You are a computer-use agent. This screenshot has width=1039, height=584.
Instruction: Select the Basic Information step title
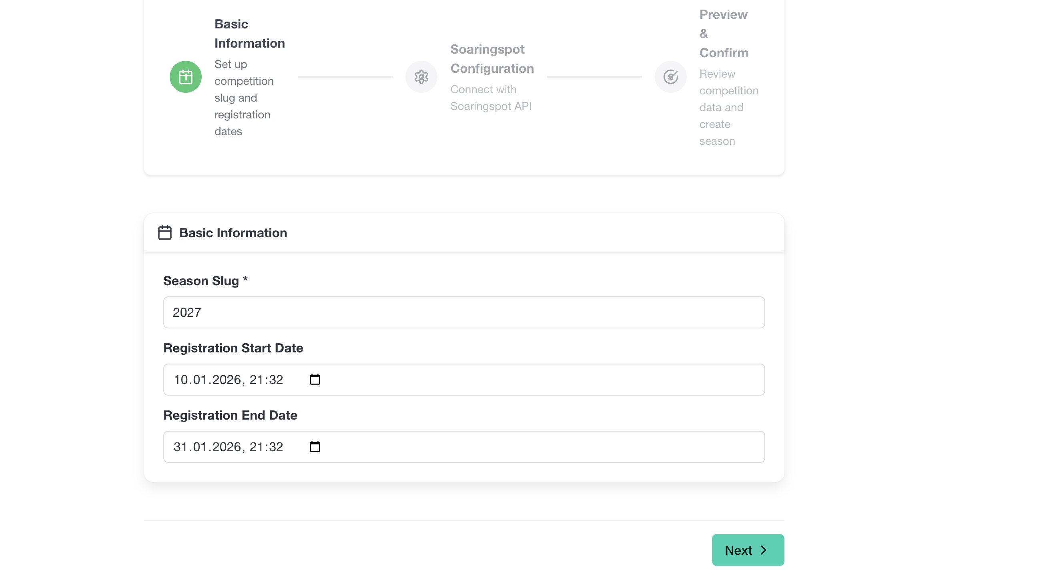249,34
